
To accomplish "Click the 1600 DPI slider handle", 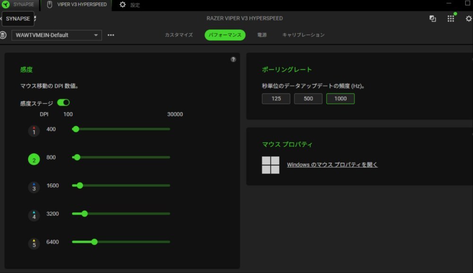I will click(x=79, y=185).
